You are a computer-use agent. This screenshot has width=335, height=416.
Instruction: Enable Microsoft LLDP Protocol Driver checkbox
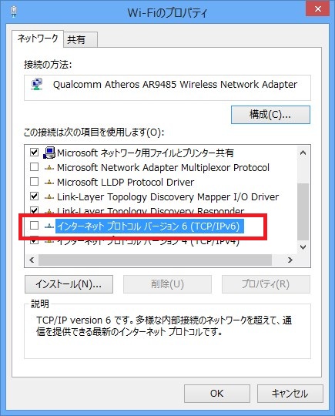[34, 182]
